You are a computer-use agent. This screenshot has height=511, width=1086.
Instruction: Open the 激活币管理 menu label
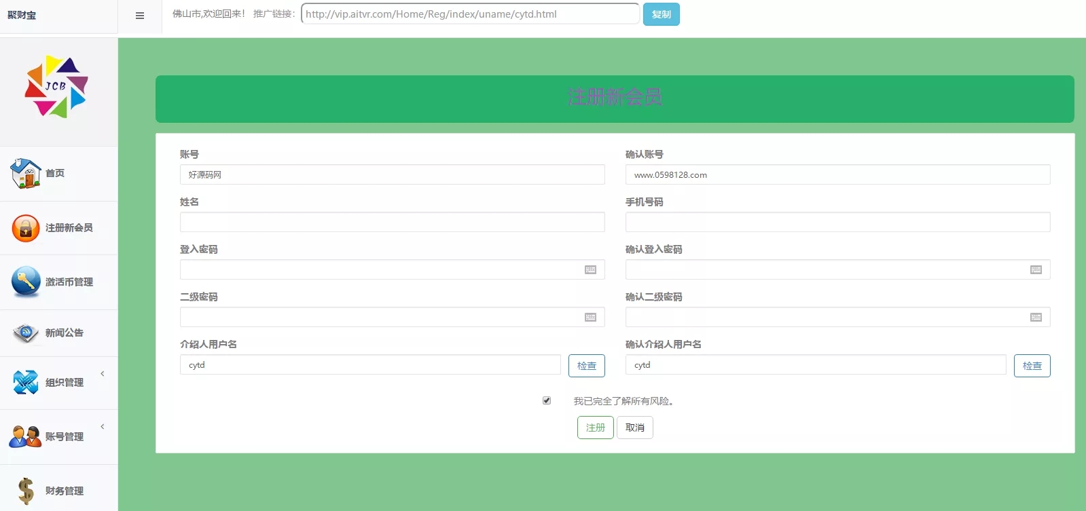click(x=69, y=282)
